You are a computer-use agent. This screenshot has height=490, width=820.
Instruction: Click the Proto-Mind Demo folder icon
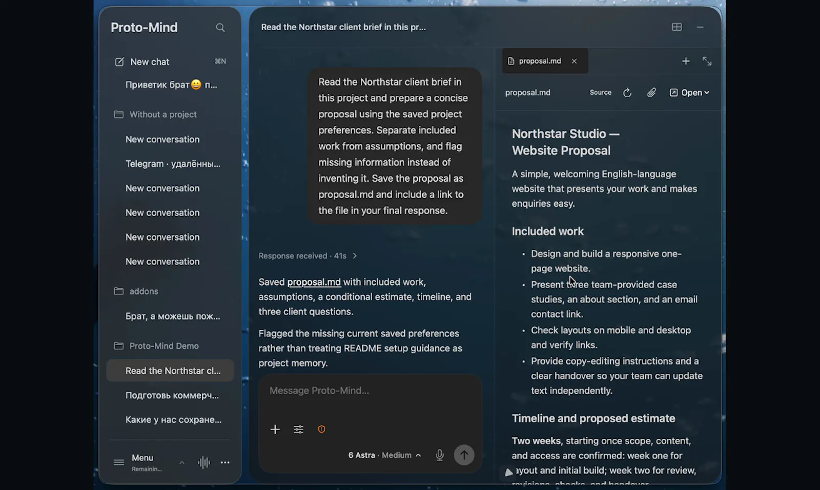(x=119, y=346)
